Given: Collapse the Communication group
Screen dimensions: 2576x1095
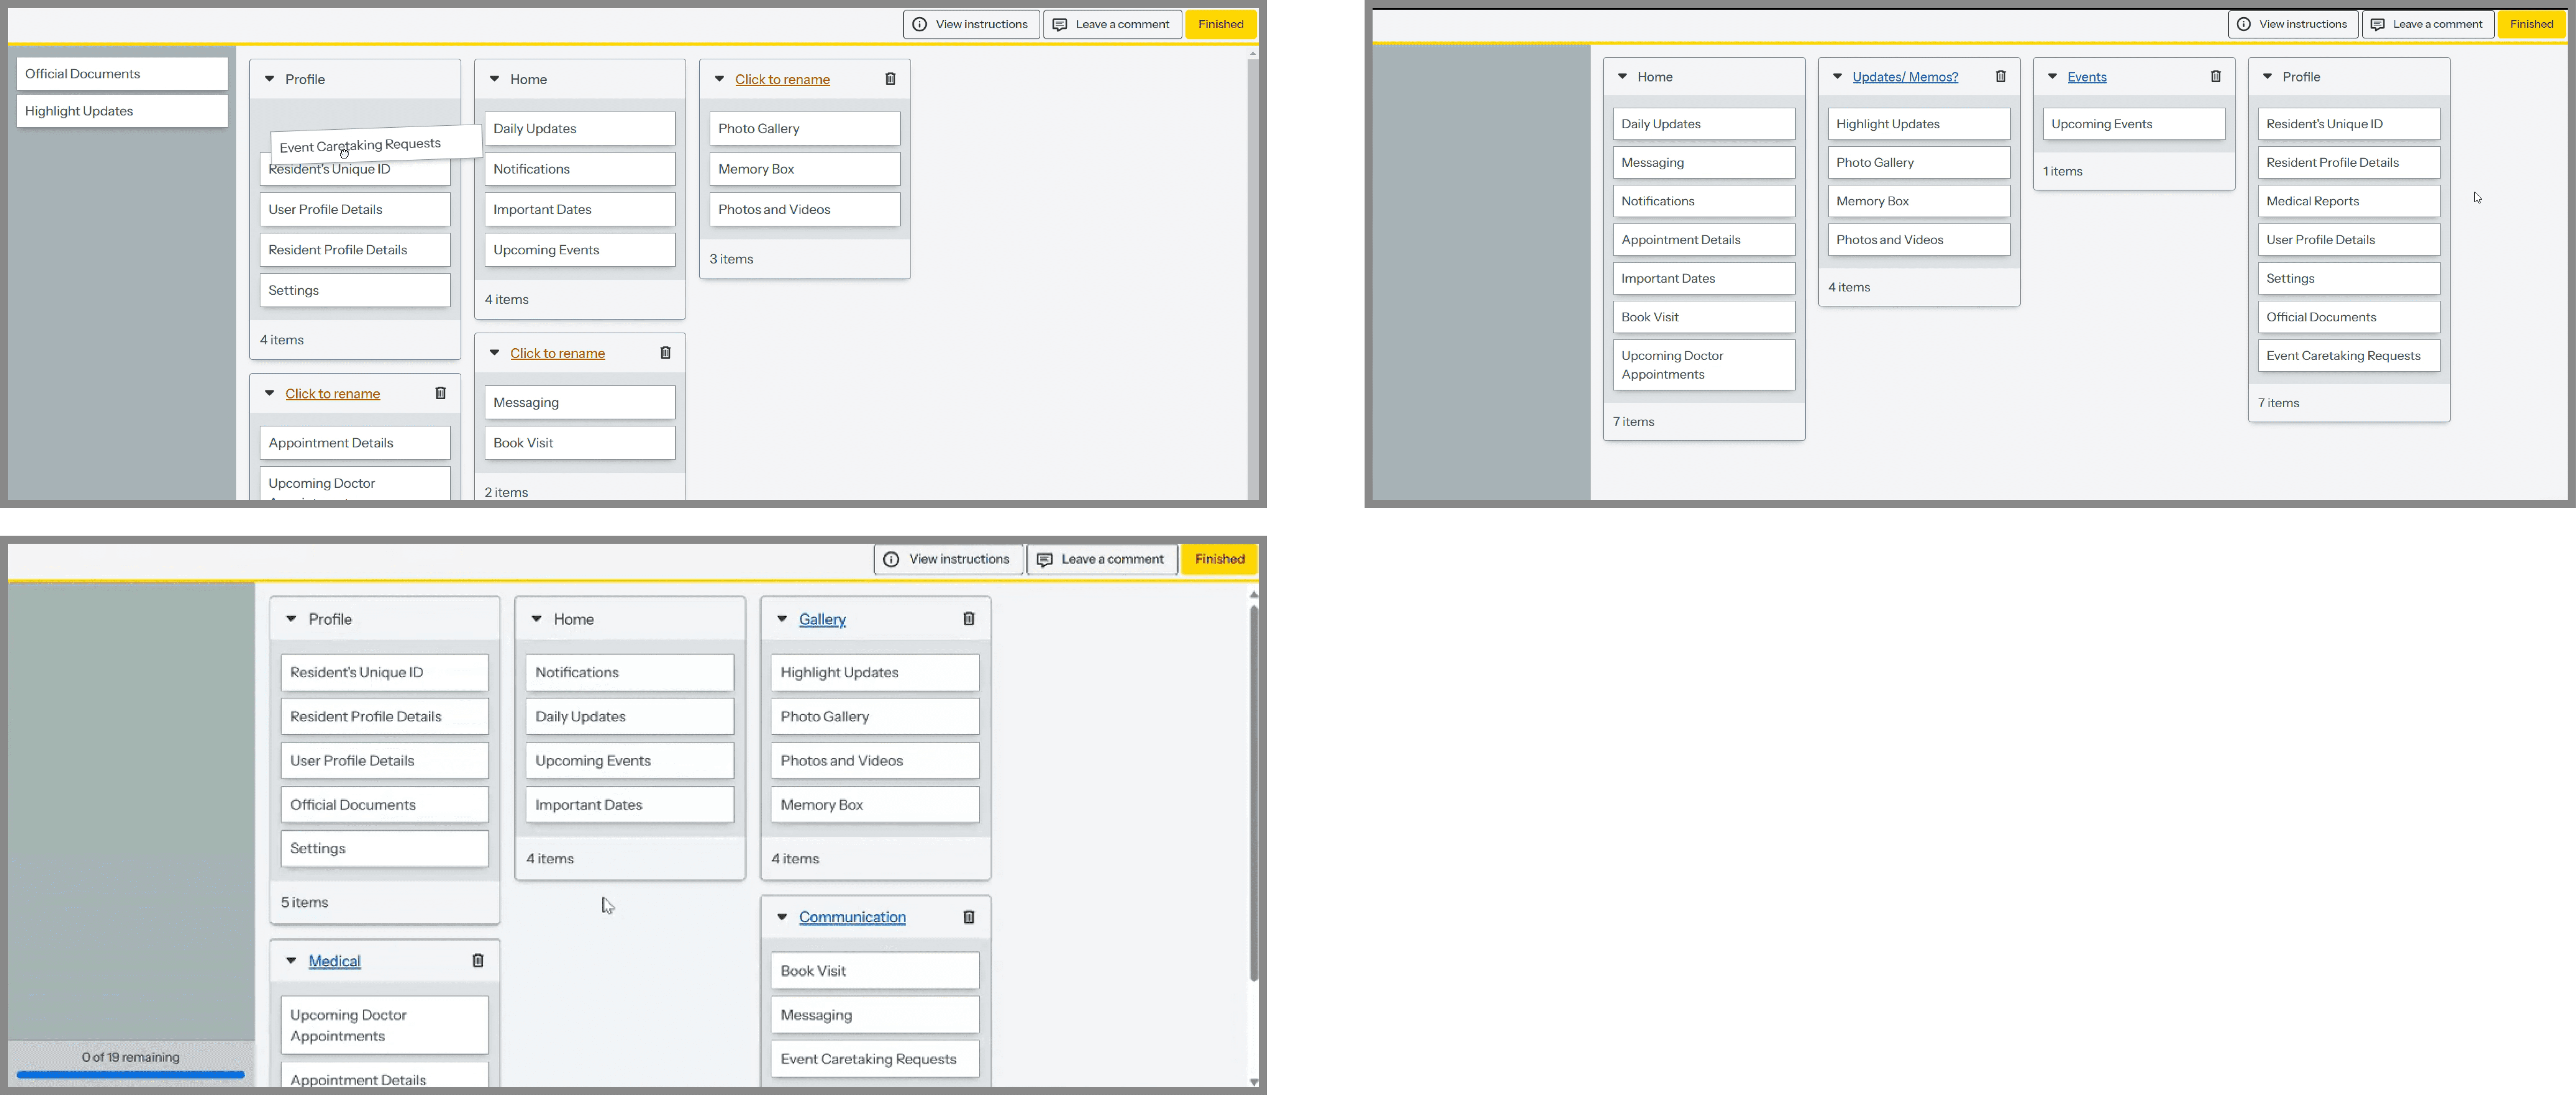Looking at the screenshot, I should (x=782, y=917).
